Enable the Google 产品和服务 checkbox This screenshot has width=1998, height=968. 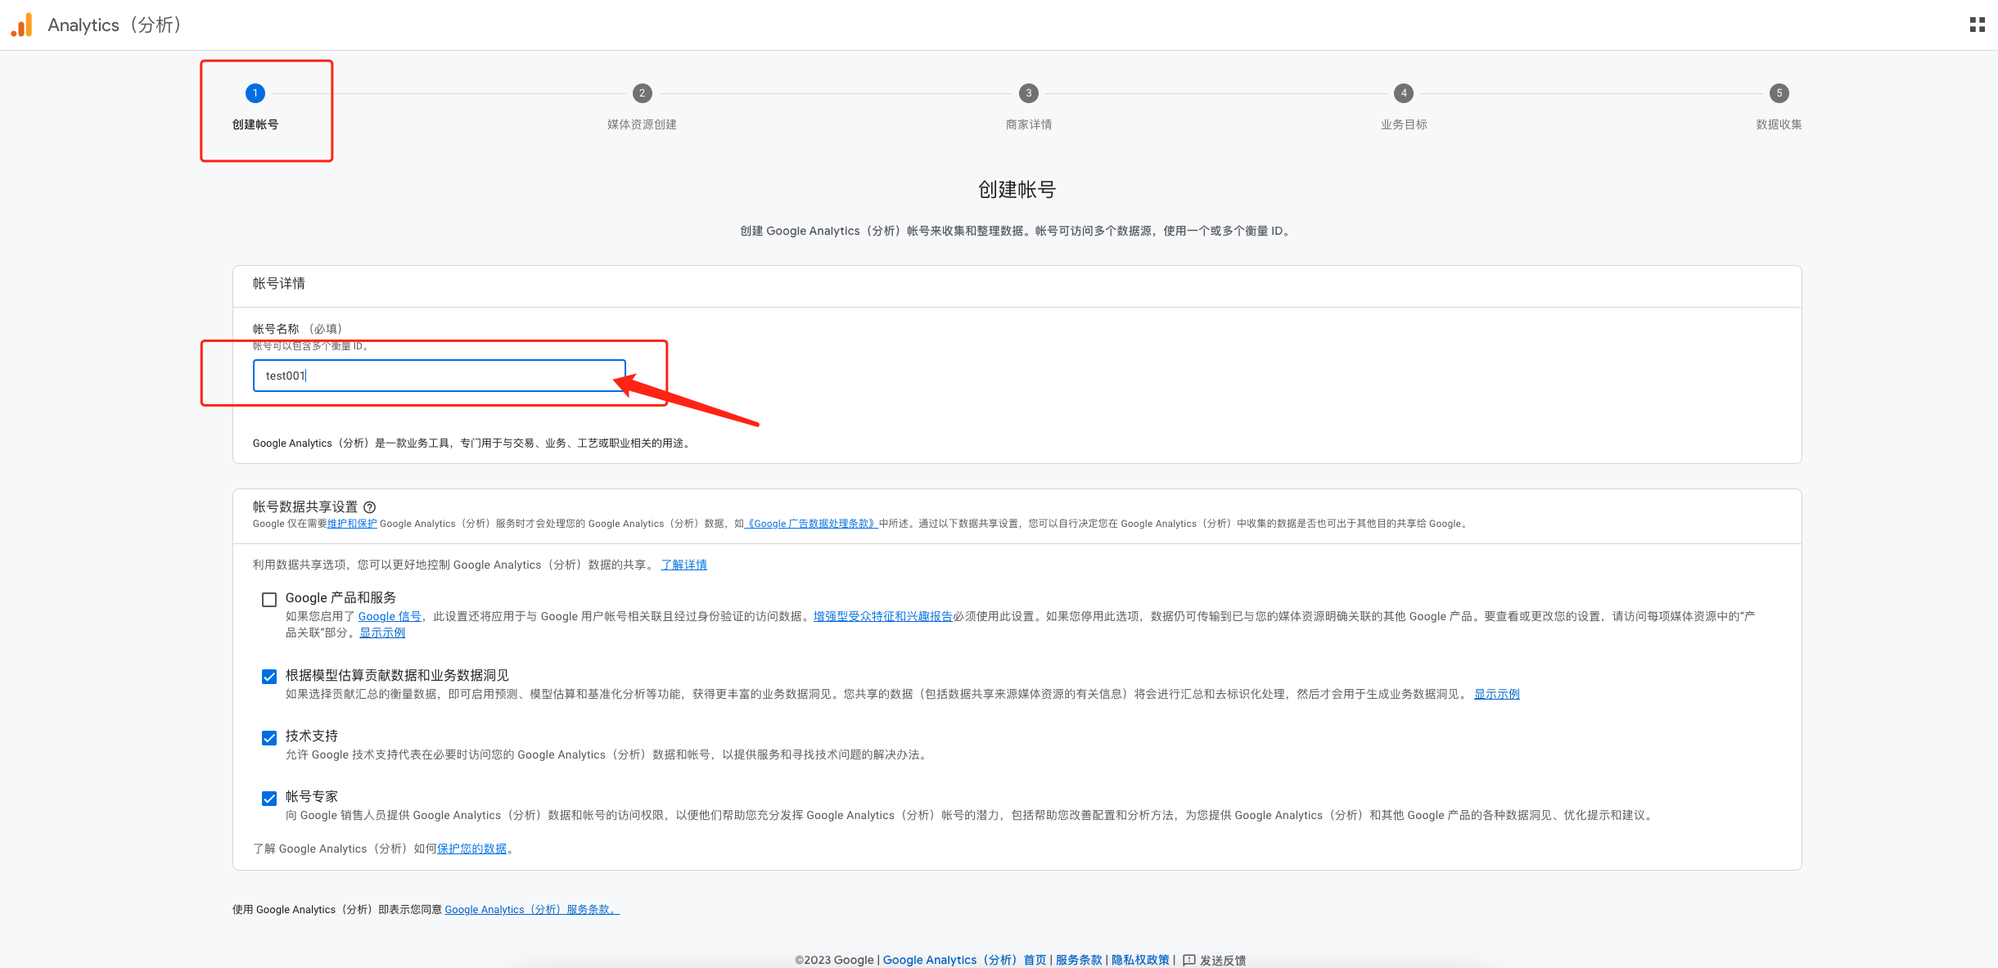click(x=269, y=600)
